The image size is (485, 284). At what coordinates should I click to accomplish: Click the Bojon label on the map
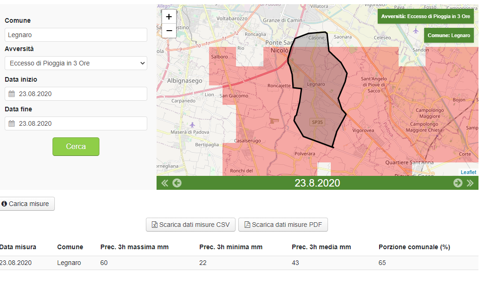[459, 100]
